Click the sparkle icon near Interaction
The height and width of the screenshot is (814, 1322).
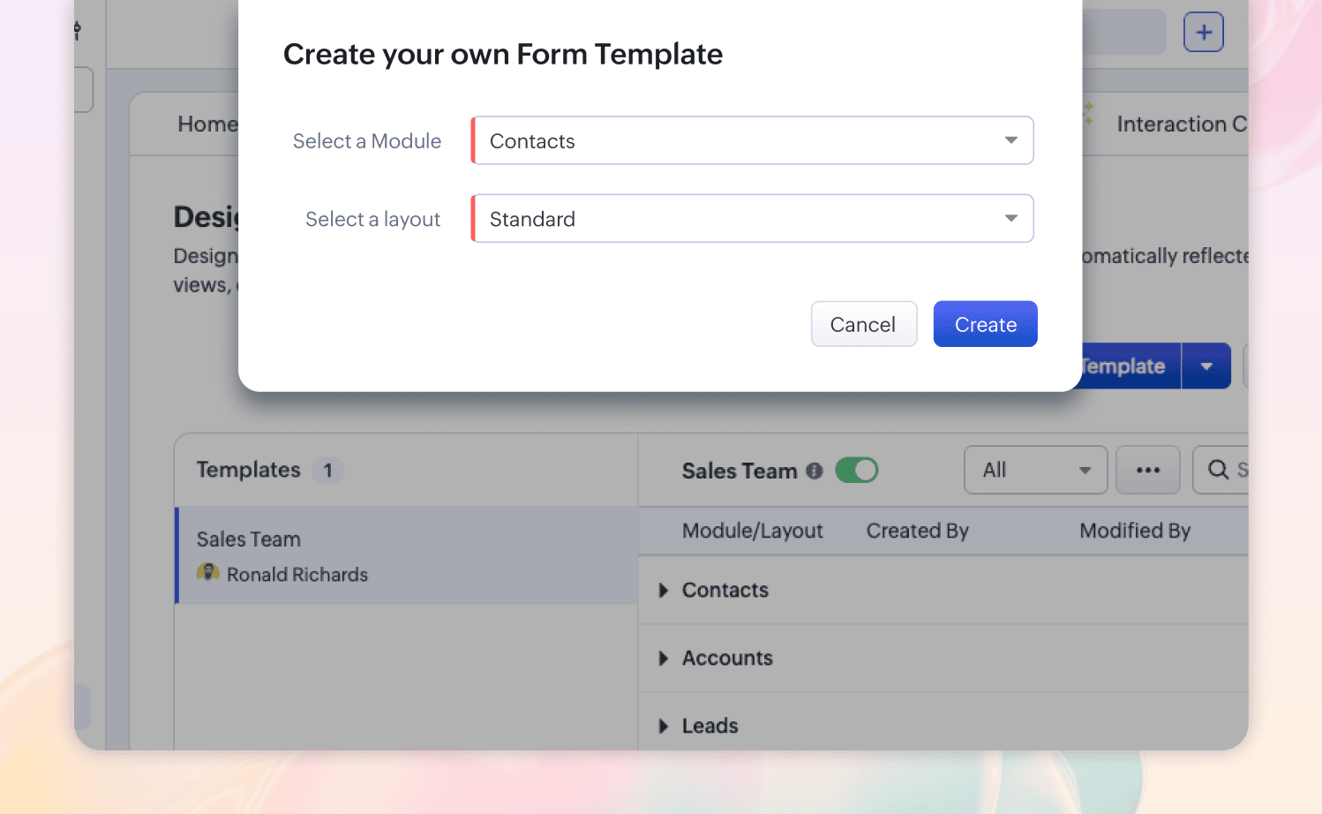1088,113
